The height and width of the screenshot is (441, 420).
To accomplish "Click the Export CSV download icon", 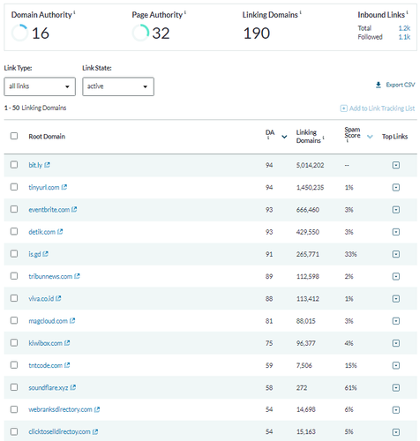I will (x=379, y=85).
